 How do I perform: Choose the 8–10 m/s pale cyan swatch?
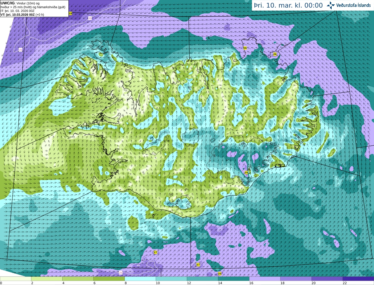(140, 279)
